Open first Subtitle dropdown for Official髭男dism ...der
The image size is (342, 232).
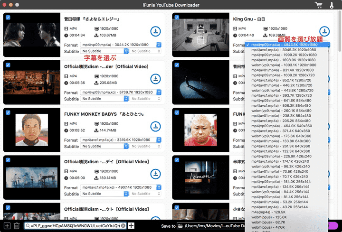(104, 99)
